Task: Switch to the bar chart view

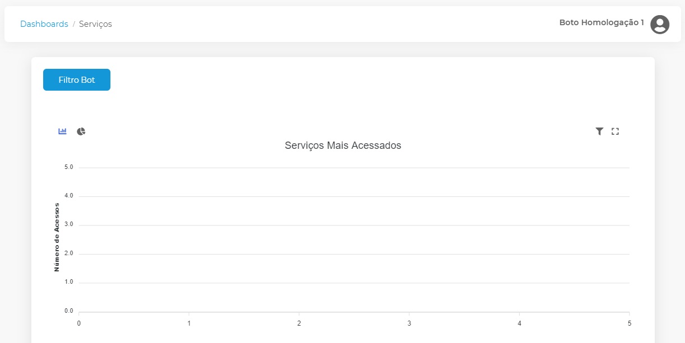Action: click(x=63, y=131)
